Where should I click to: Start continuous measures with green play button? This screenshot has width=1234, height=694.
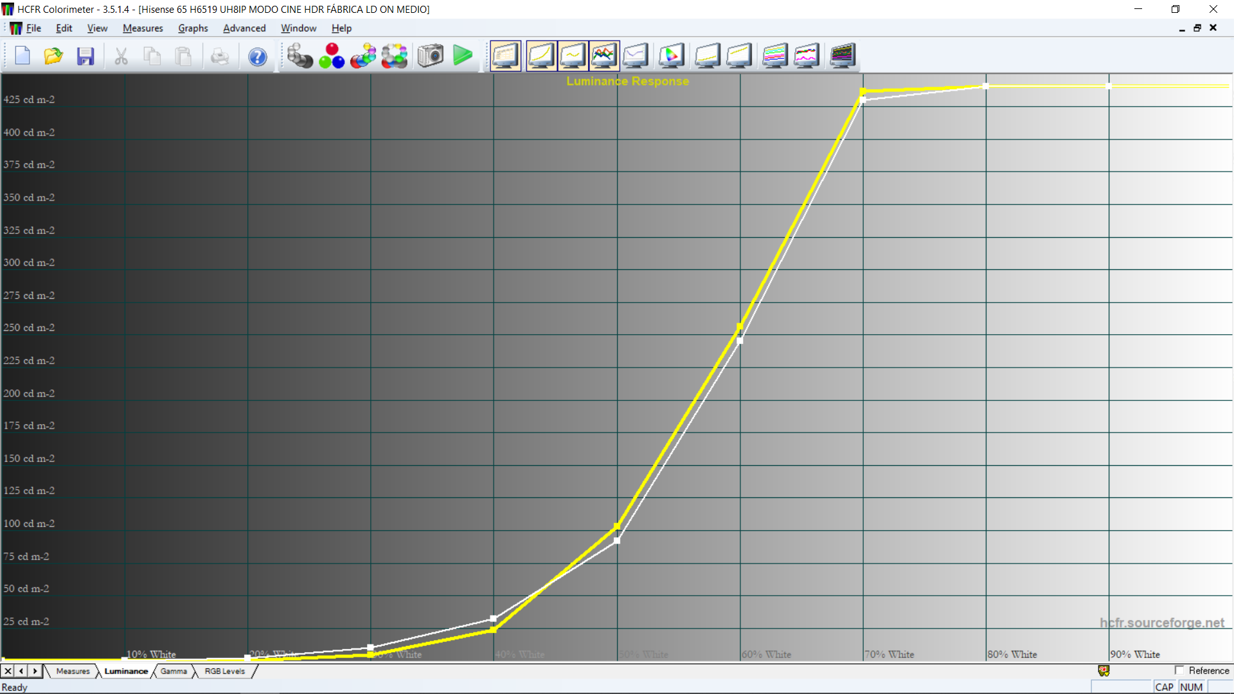point(463,56)
